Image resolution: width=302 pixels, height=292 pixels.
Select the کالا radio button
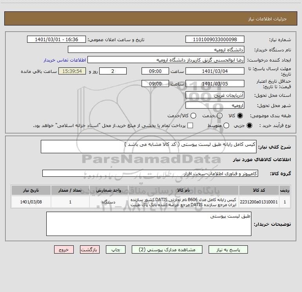coord(240,116)
